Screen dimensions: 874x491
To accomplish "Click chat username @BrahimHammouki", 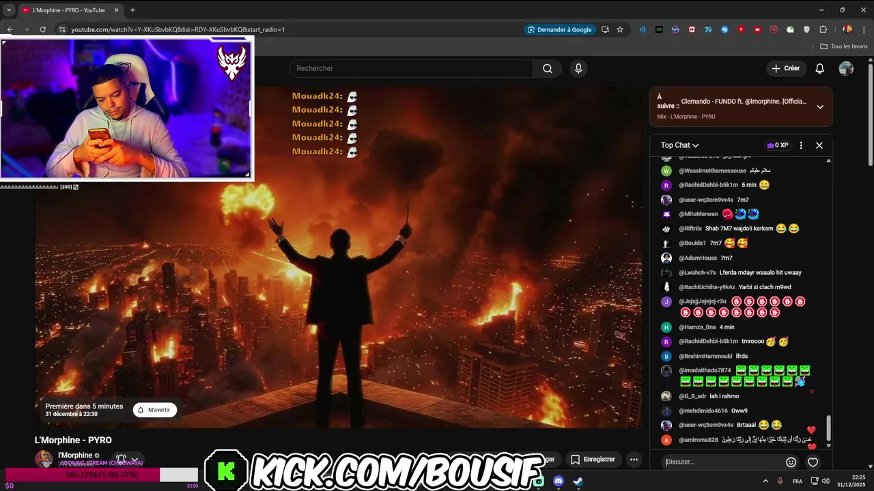I will [x=705, y=356].
